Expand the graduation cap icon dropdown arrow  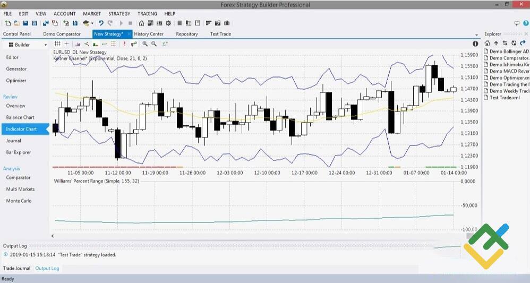(92, 24)
